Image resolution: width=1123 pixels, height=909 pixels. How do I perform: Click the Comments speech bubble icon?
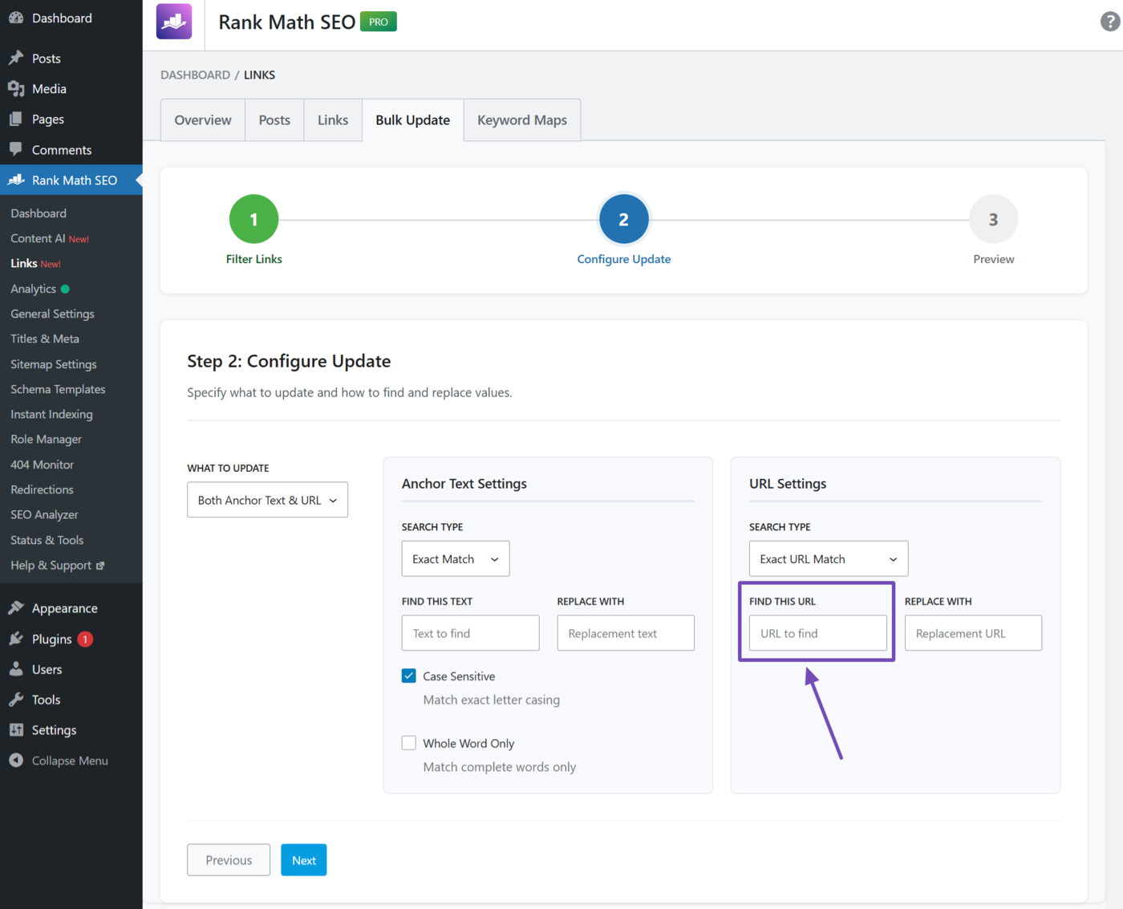click(x=16, y=149)
